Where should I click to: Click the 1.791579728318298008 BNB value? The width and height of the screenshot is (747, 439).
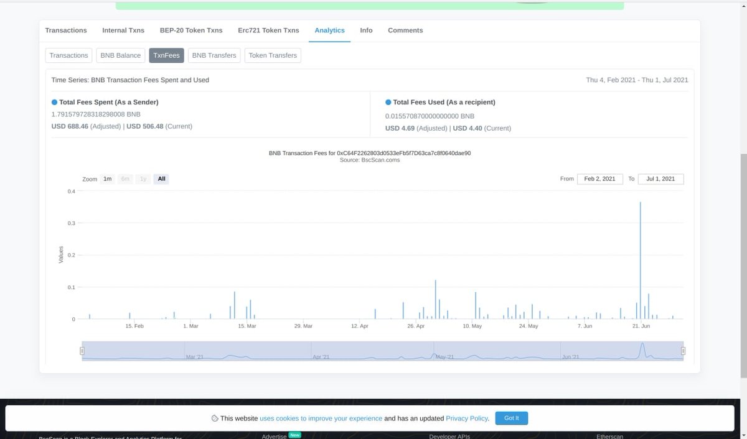96,114
